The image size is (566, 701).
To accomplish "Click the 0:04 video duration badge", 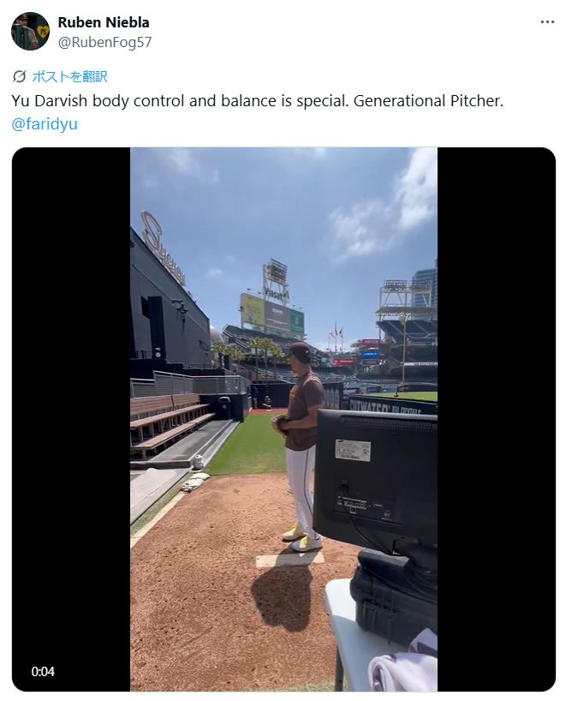I will coord(43,672).
